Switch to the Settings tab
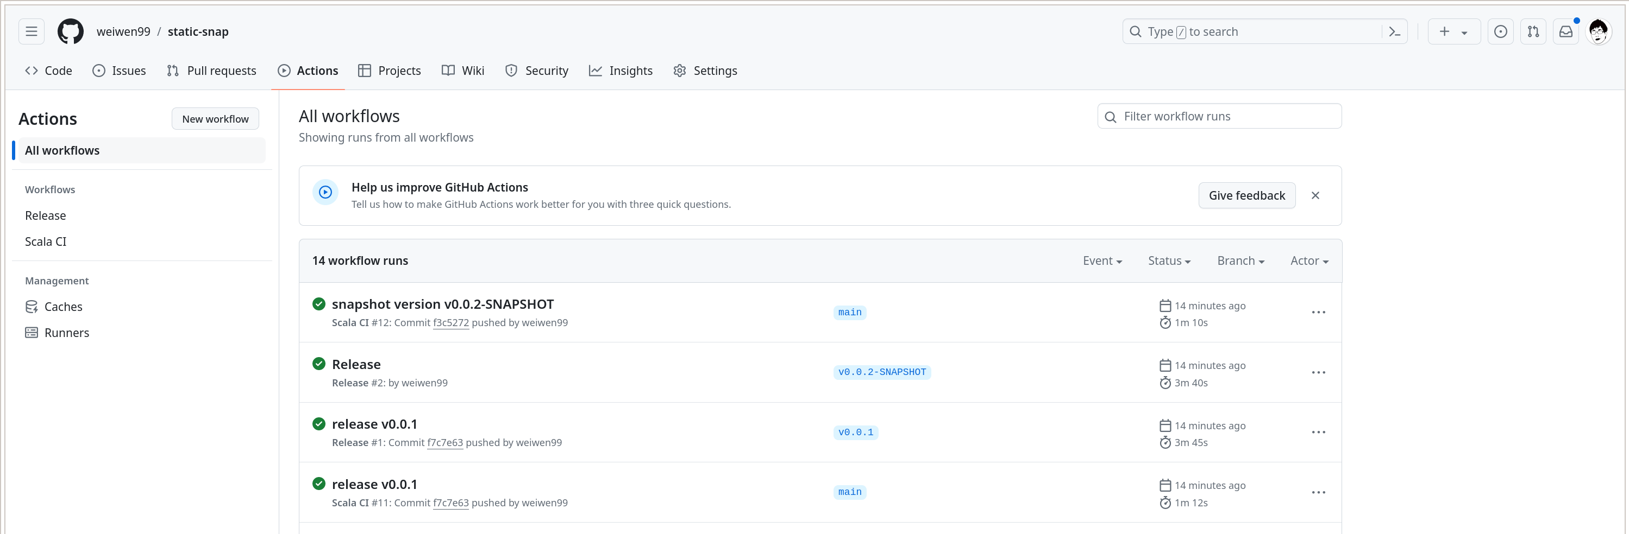 [x=705, y=71]
